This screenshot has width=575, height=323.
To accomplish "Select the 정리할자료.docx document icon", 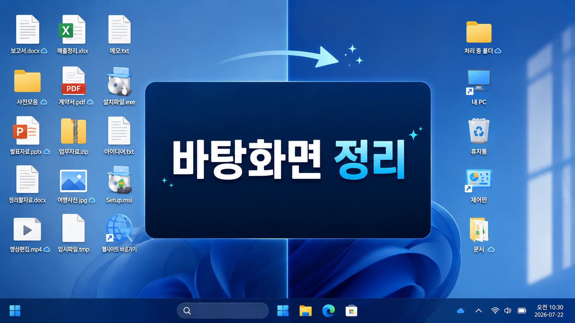I will pyautogui.click(x=27, y=180).
